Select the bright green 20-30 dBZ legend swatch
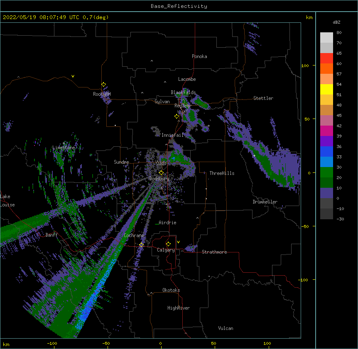 click(x=326, y=172)
